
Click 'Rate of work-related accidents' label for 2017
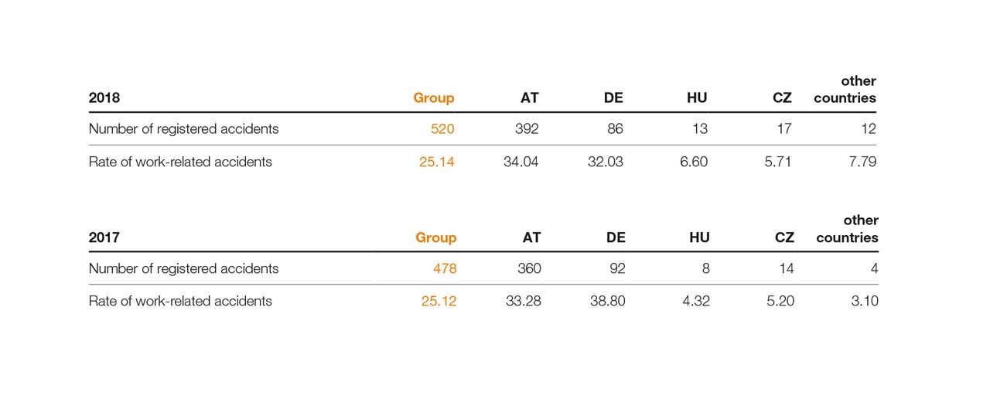(x=180, y=301)
